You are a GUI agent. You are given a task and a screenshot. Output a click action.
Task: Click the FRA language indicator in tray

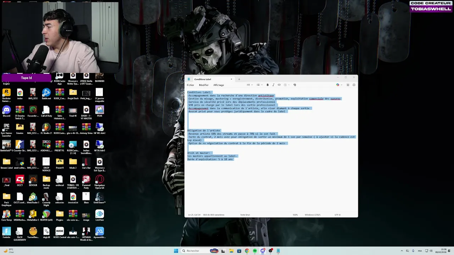(x=420, y=251)
